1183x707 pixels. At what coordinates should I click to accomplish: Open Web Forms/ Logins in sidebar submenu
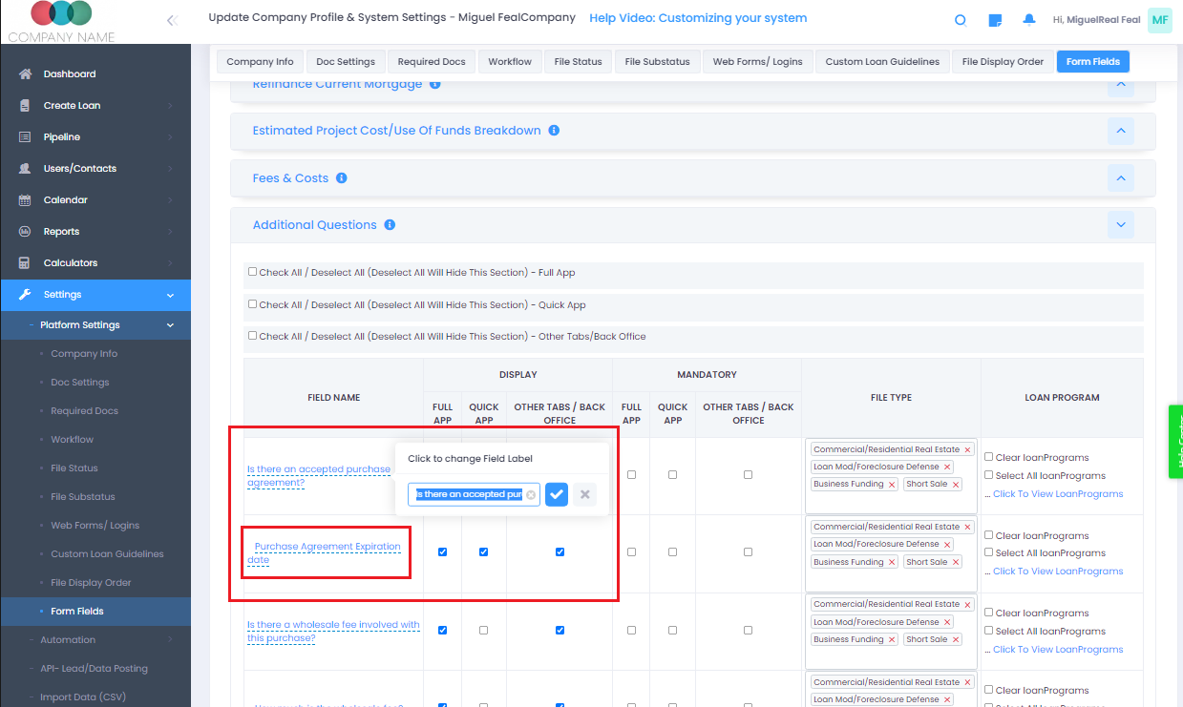point(95,526)
